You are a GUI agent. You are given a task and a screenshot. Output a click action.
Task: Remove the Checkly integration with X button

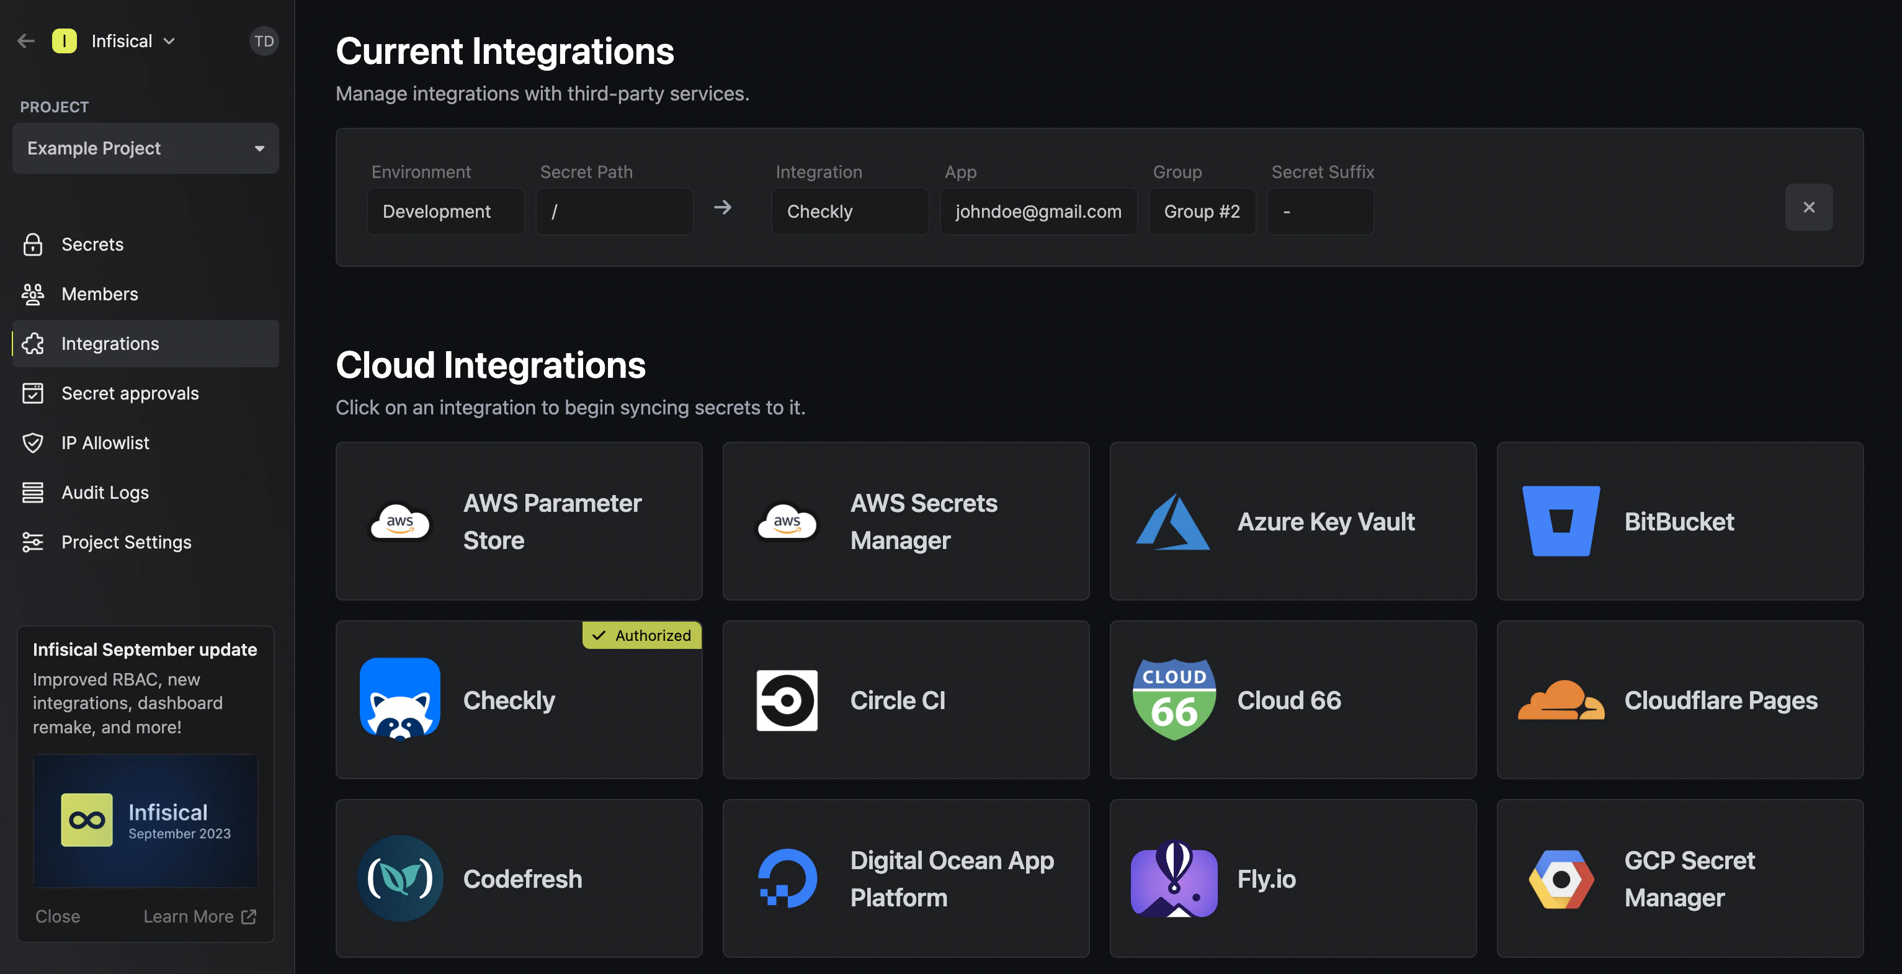pyautogui.click(x=1808, y=207)
